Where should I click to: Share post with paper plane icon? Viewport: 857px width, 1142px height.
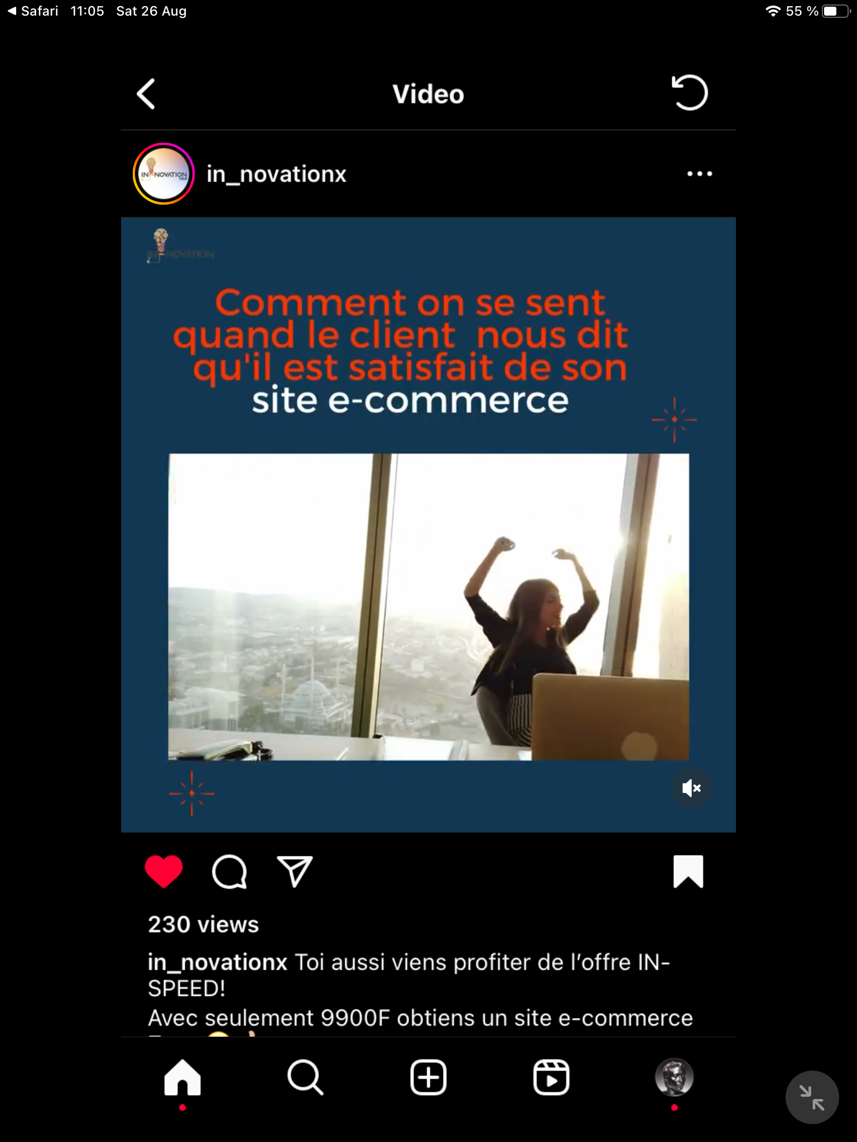pos(295,871)
